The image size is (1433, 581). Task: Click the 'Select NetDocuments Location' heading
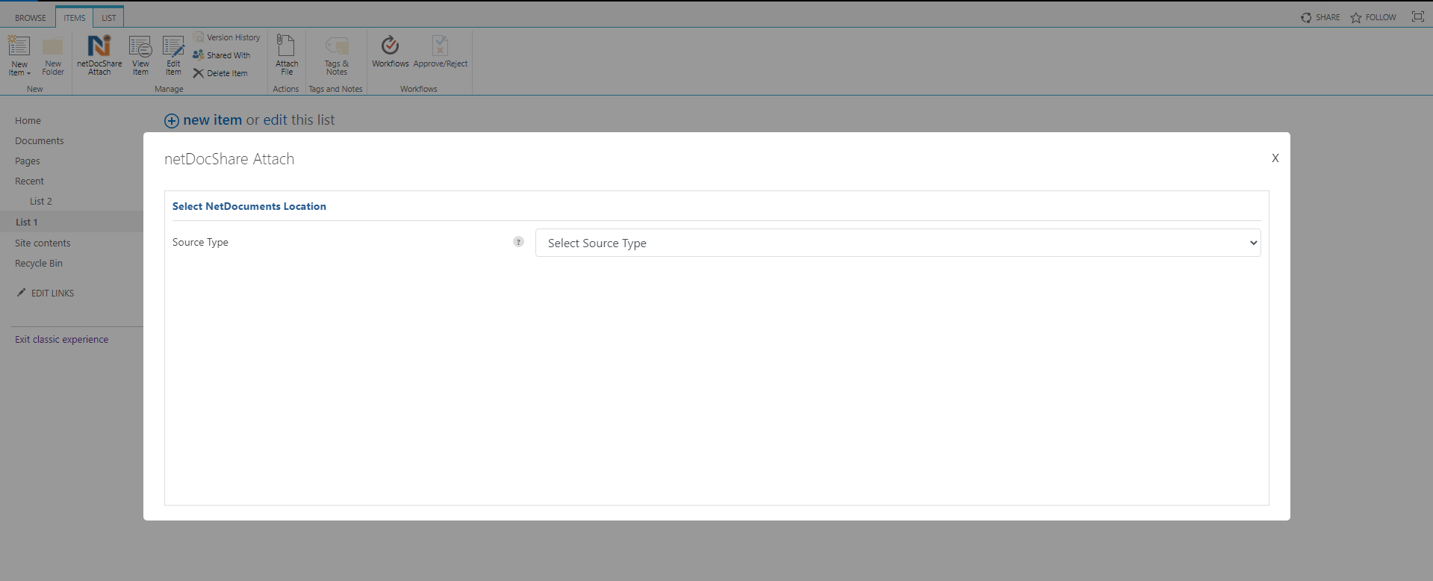[249, 206]
